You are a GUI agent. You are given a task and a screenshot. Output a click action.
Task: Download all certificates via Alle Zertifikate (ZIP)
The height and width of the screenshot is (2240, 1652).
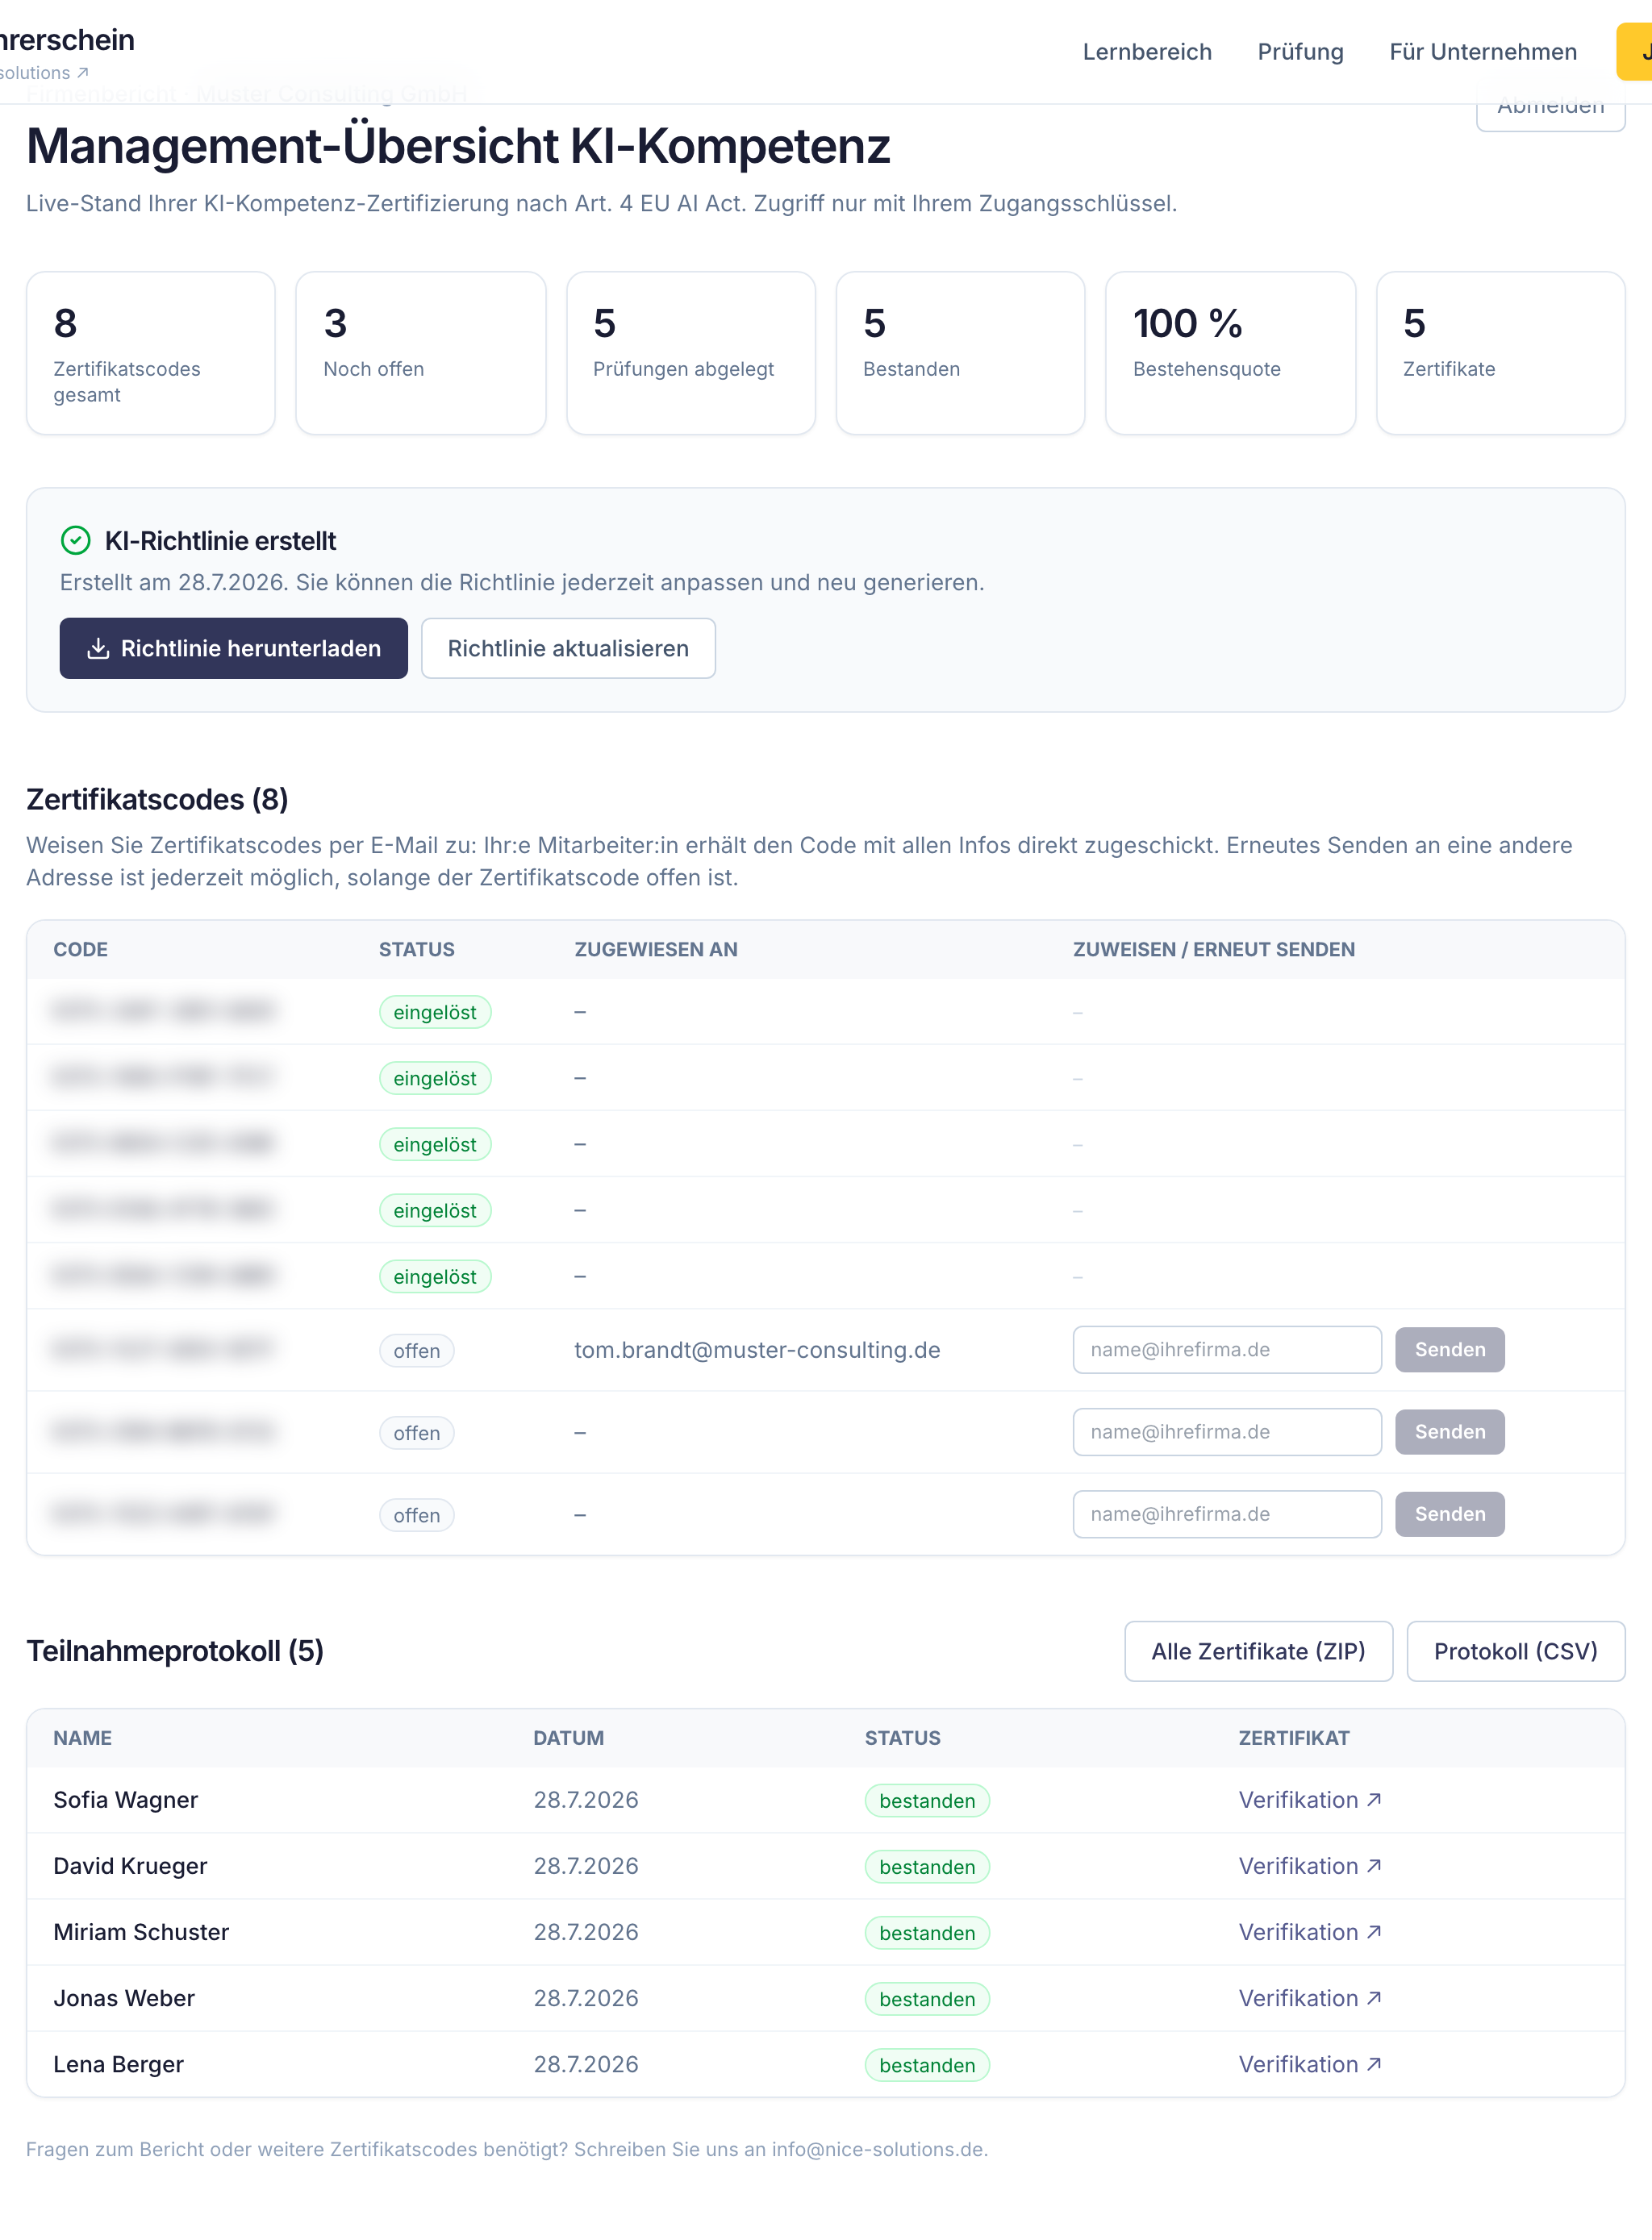[1258, 1651]
